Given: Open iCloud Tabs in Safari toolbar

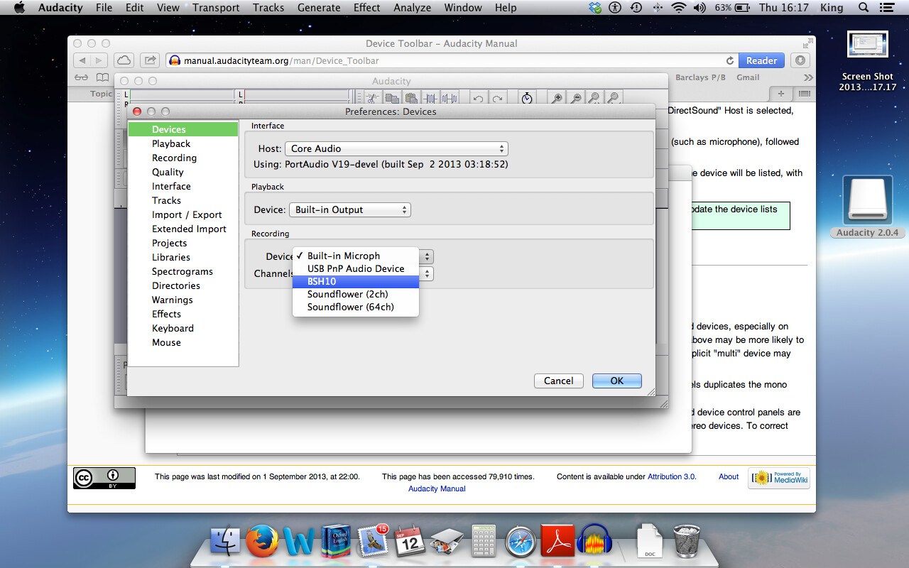Looking at the screenshot, I should pos(124,60).
